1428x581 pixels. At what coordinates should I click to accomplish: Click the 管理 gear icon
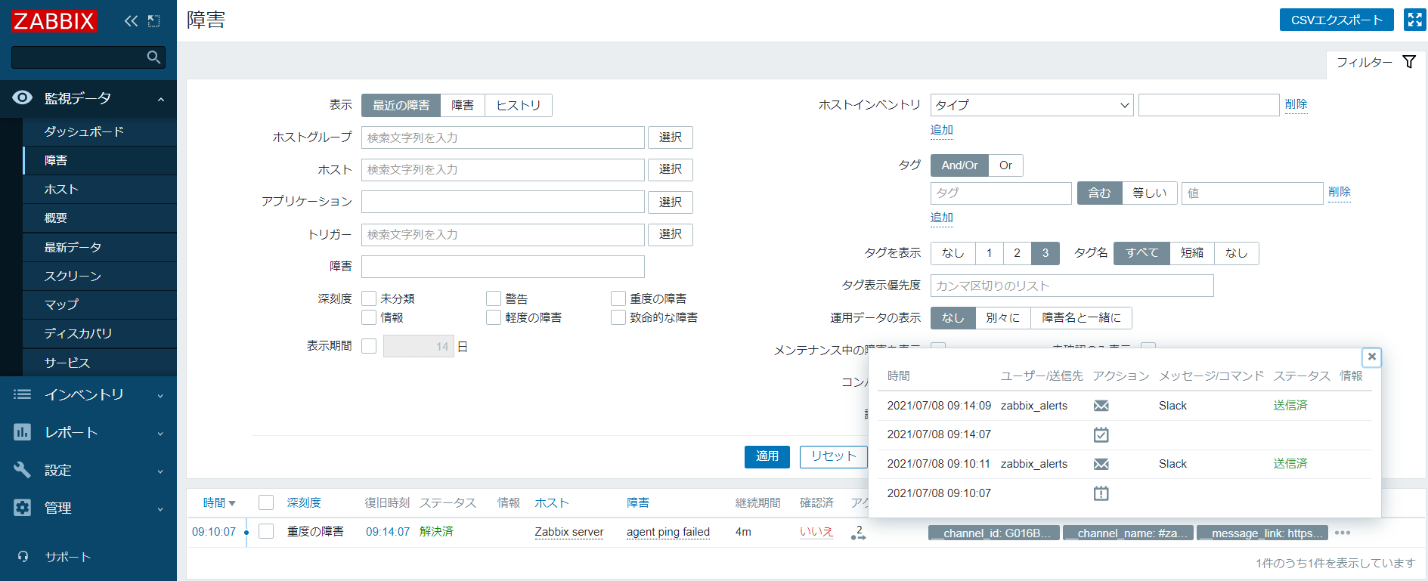[x=23, y=508]
